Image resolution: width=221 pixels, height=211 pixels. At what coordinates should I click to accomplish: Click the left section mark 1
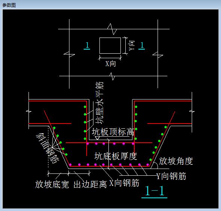click(87, 45)
